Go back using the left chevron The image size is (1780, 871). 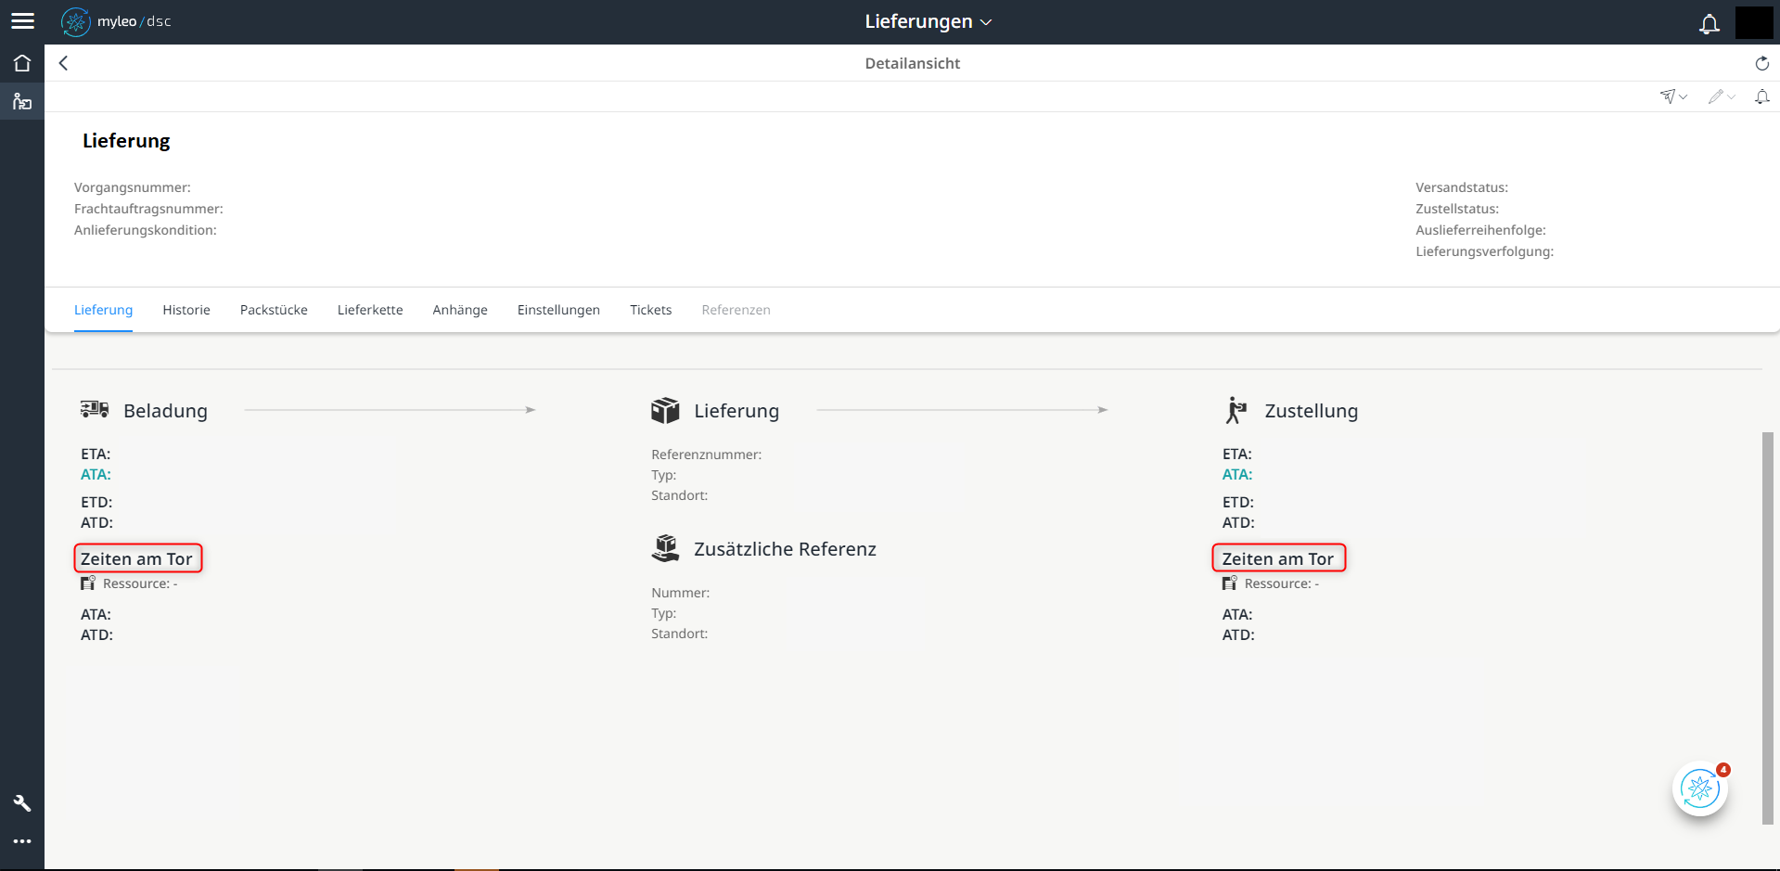(63, 63)
